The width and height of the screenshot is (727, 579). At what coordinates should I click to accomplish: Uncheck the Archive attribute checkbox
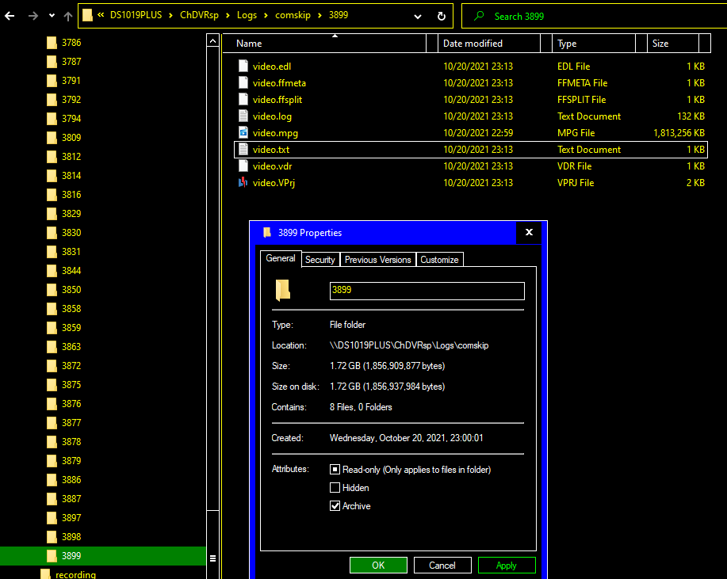[x=335, y=506]
